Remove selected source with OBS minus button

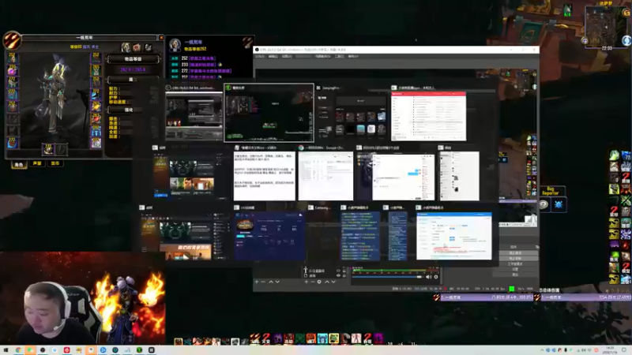[x=313, y=282]
